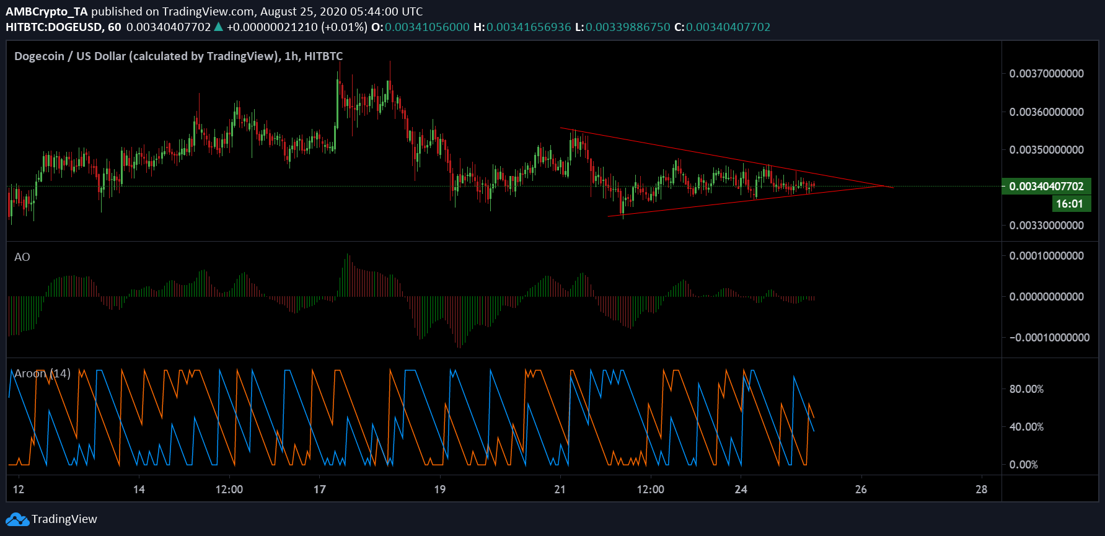Click the TradingView cloud logo icon
The image size is (1105, 536).
click(x=17, y=519)
